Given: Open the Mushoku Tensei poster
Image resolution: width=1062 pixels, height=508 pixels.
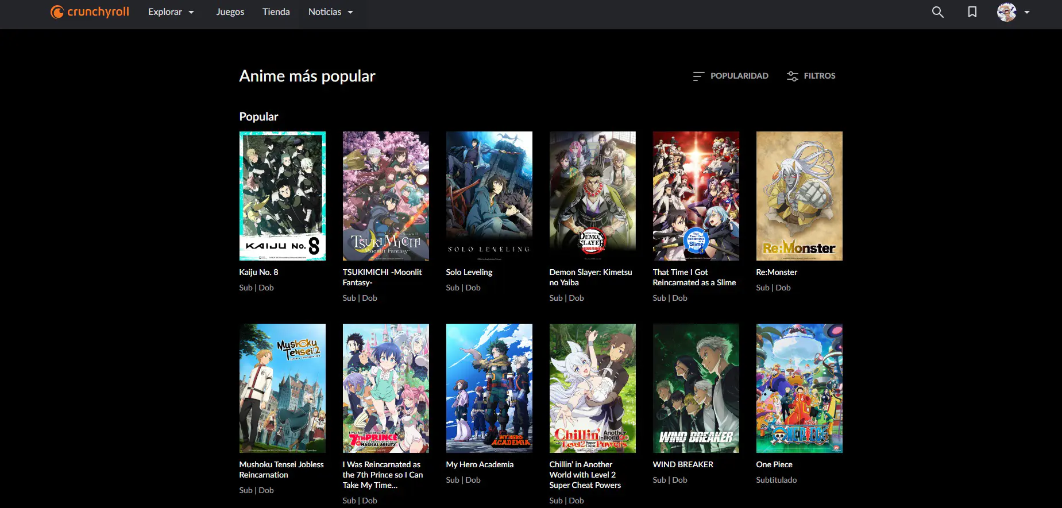Looking at the screenshot, I should click(283, 388).
